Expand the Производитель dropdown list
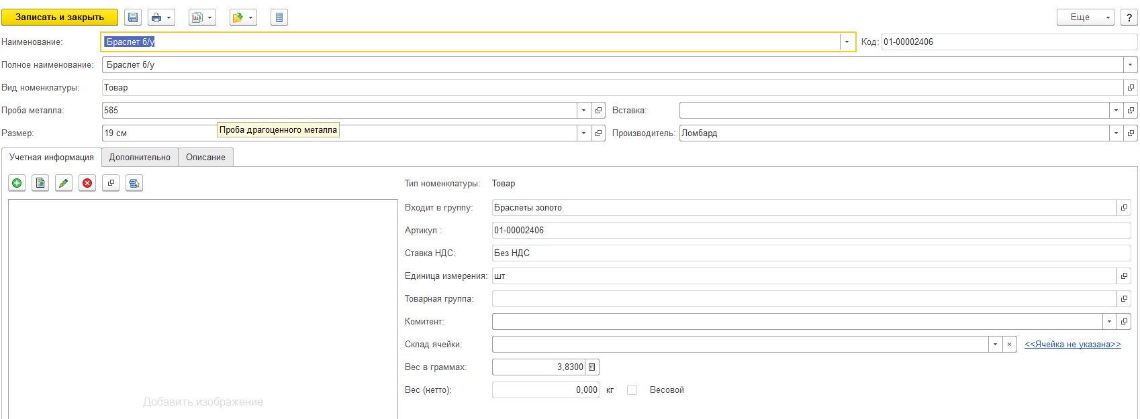This screenshot has height=419, width=1140. pyautogui.click(x=1116, y=133)
